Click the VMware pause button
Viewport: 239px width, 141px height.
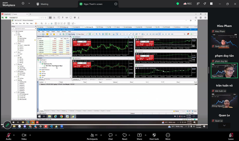point(36,23)
